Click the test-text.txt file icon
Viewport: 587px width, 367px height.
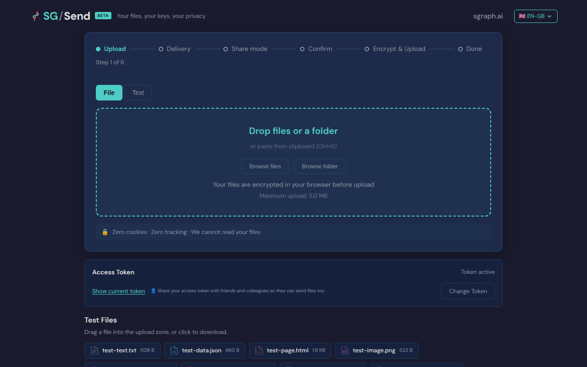(x=94, y=350)
